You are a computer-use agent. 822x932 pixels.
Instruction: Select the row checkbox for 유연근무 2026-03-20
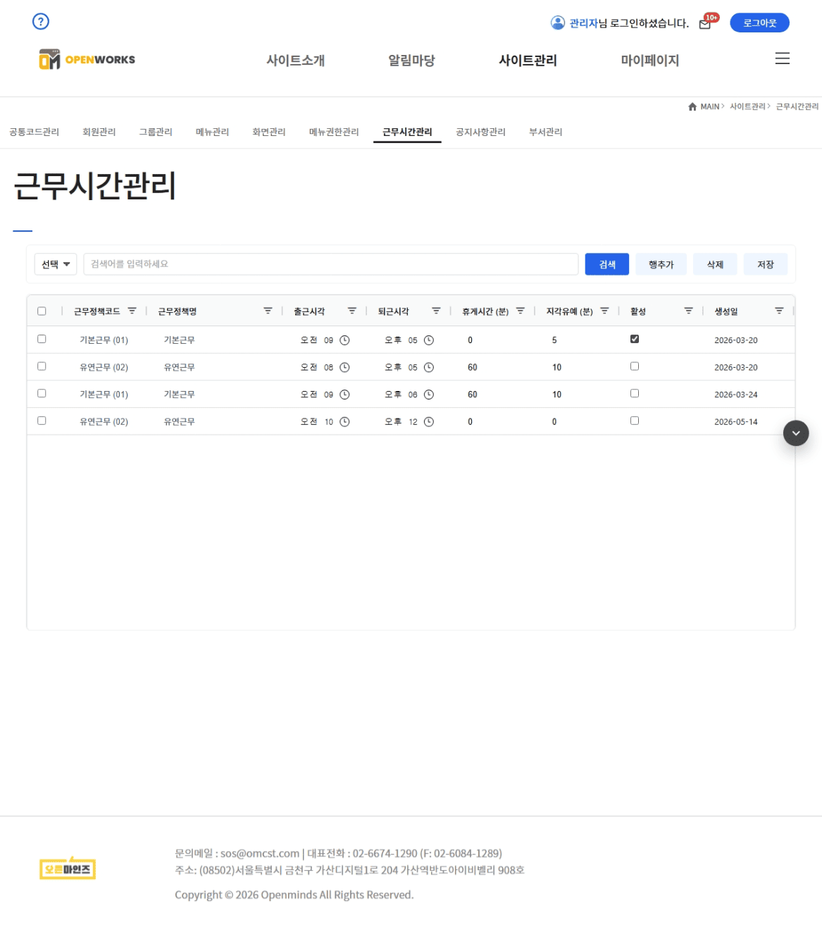(x=42, y=366)
